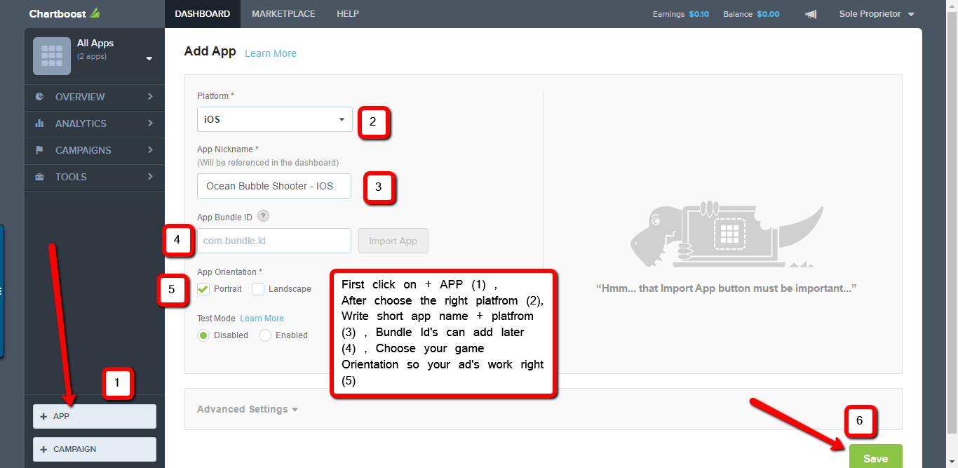The image size is (958, 468).
Task: Open Tools in the sidebar
Action: tap(95, 177)
